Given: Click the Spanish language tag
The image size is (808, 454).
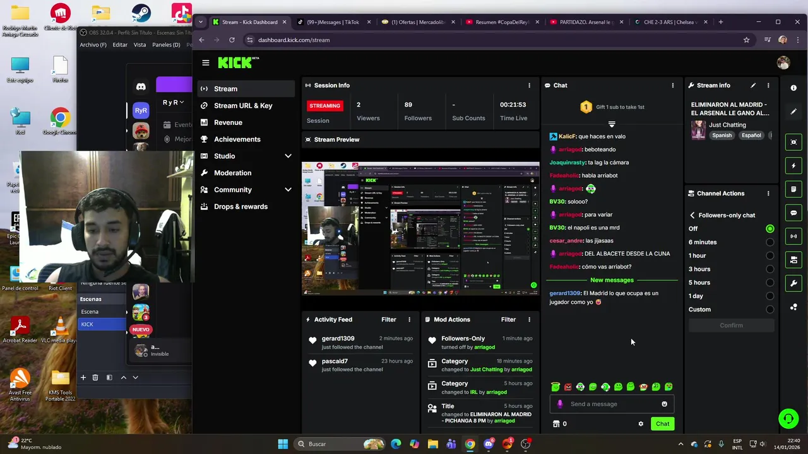Looking at the screenshot, I should coord(722,136).
